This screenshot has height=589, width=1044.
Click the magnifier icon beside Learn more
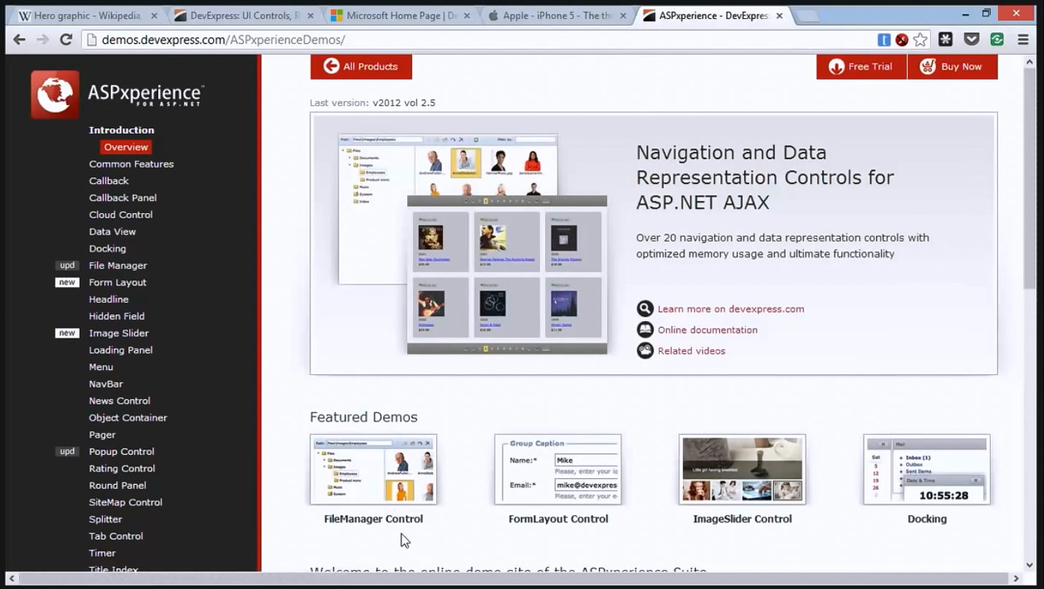point(645,309)
